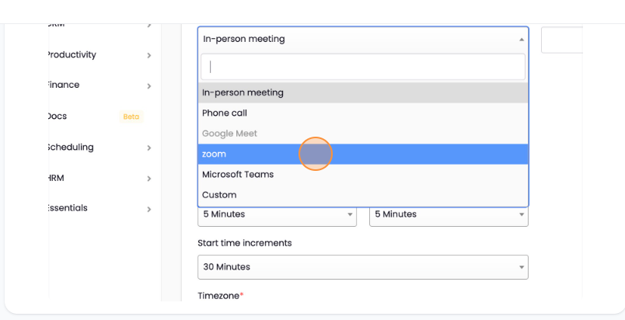Open the right 5 Minutes dropdown
The width and height of the screenshot is (625, 320).
click(448, 214)
